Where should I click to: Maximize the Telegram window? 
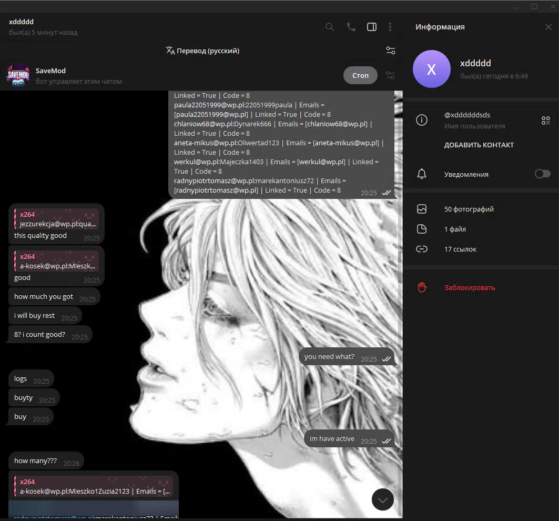click(534, 6)
